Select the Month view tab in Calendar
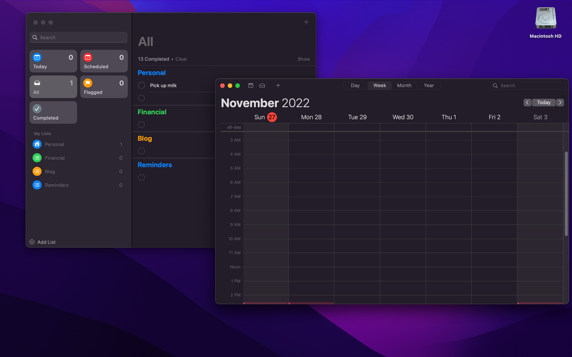This screenshot has height=357, width=572. click(x=404, y=85)
